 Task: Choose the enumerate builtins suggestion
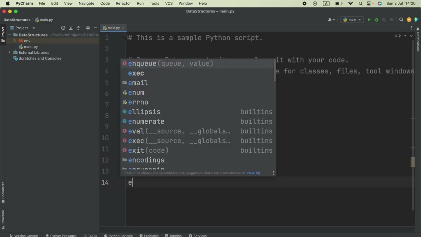coord(197,121)
